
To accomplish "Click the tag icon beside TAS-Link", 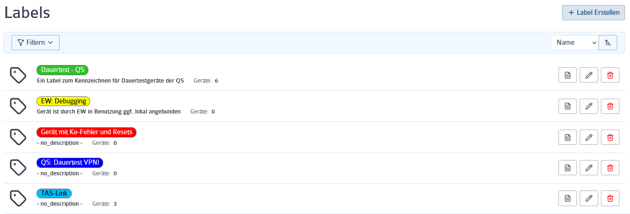I will coord(18,198).
